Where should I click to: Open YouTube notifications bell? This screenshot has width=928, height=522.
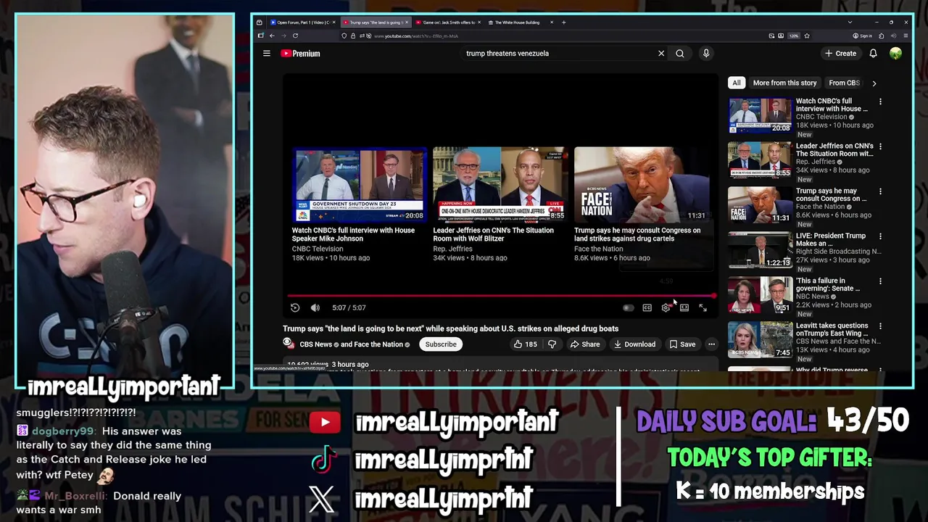873,53
